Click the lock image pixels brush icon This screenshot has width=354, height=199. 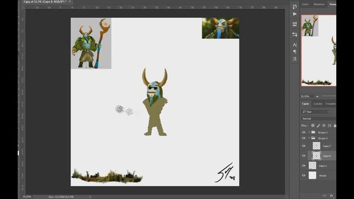pyautogui.click(x=319, y=125)
